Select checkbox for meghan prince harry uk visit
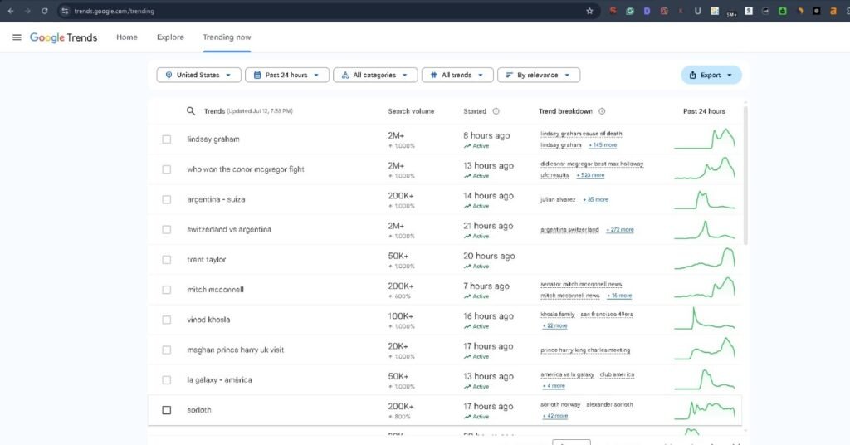The width and height of the screenshot is (850, 445). (x=166, y=350)
